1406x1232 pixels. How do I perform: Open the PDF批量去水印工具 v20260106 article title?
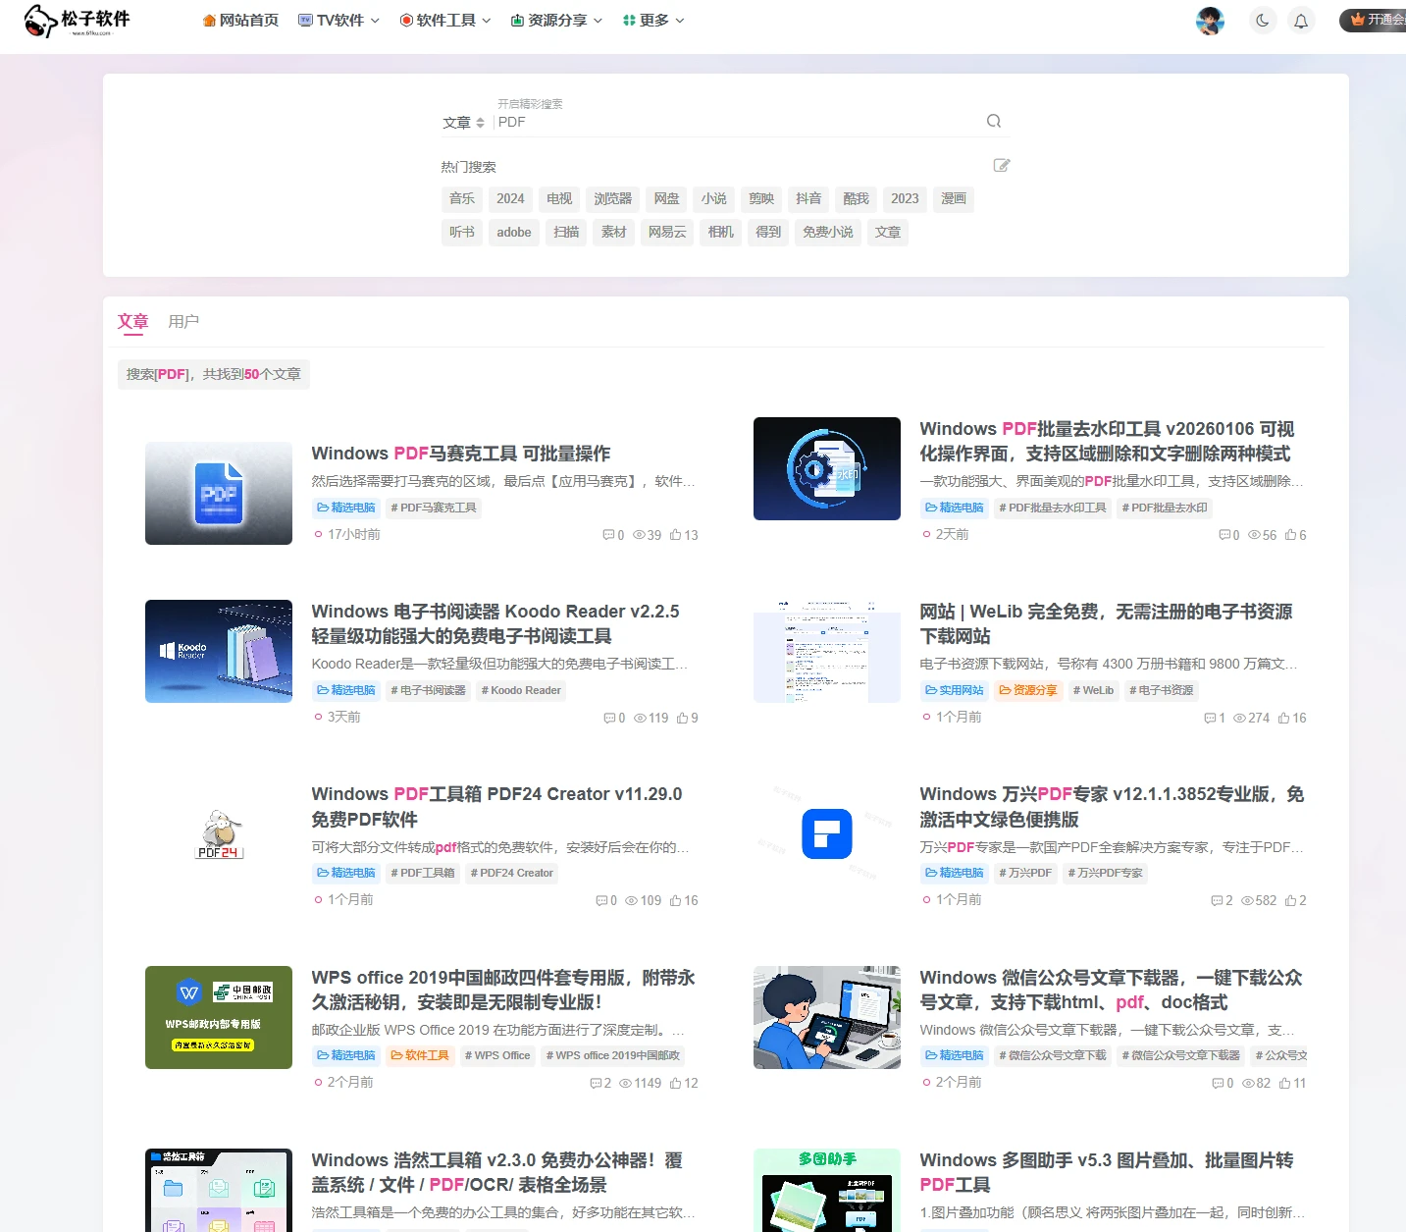(1107, 442)
